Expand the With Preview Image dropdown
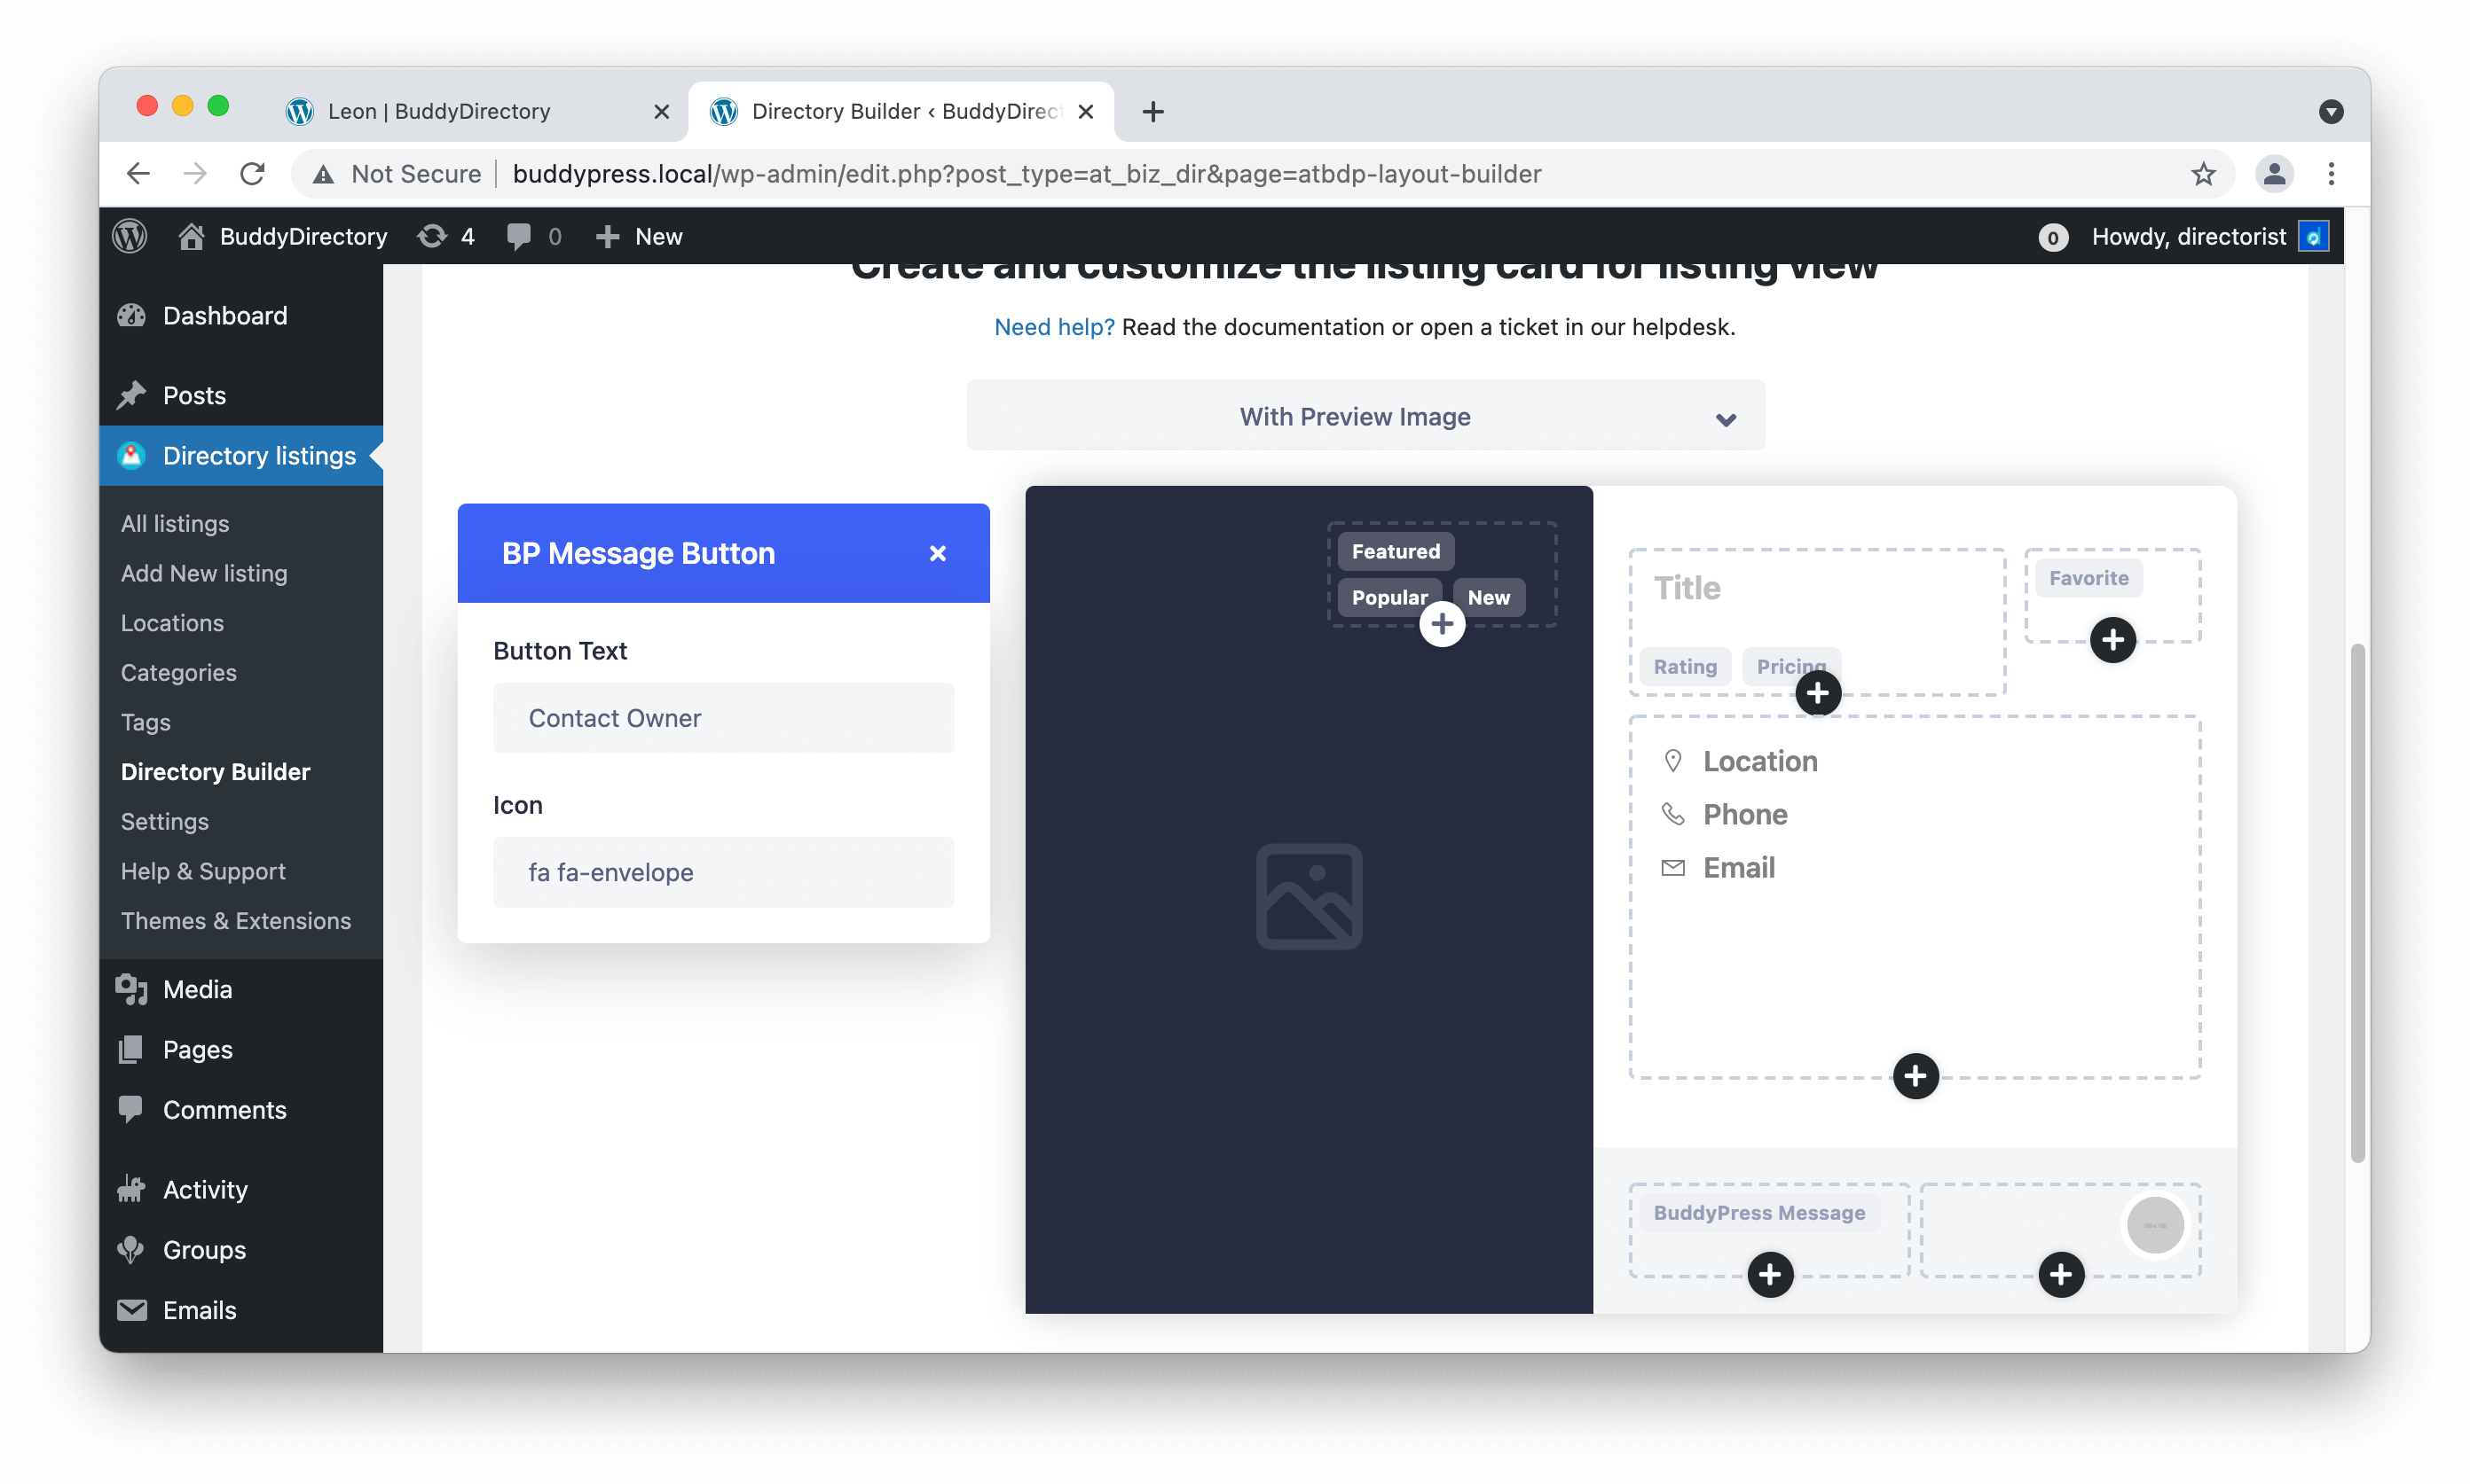The image size is (2470, 1484). point(1365,416)
